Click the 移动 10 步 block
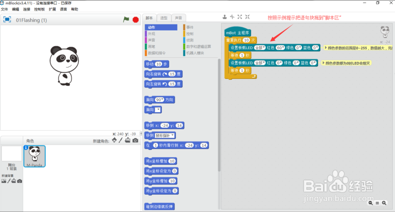395x212 pixels. [157, 64]
